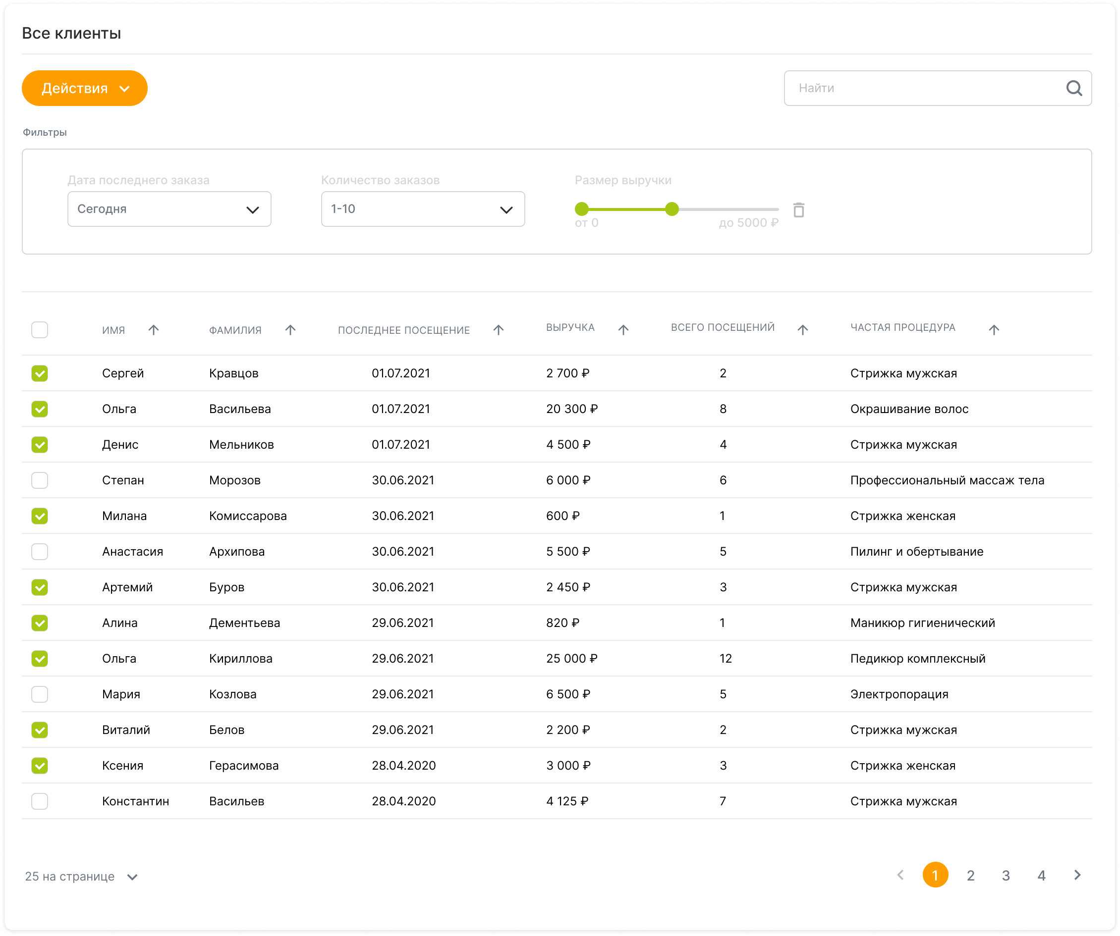Click the search magnifier icon
The width and height of the screenshot is (1120, 936).
1073,89
